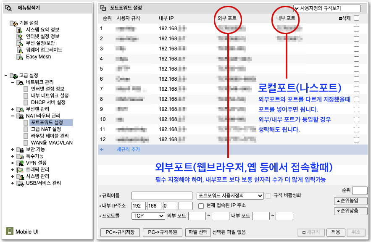Collapse the NAT/라우터 관리 tree node

click(13, 116)
